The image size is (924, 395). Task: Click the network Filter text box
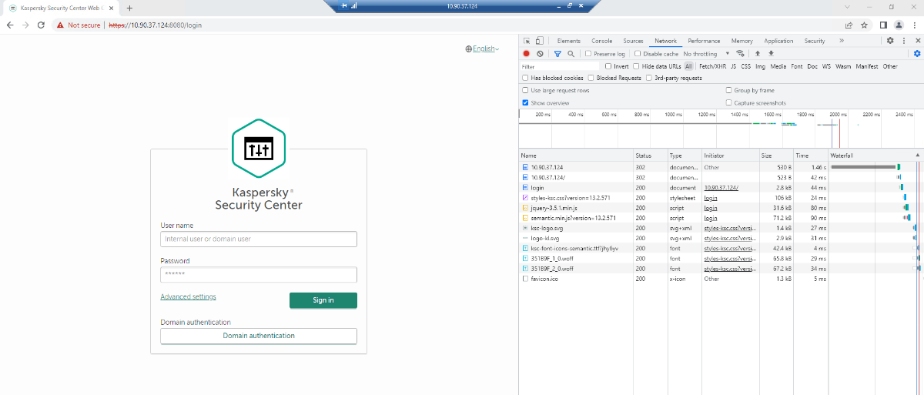(x=560, y=66)
